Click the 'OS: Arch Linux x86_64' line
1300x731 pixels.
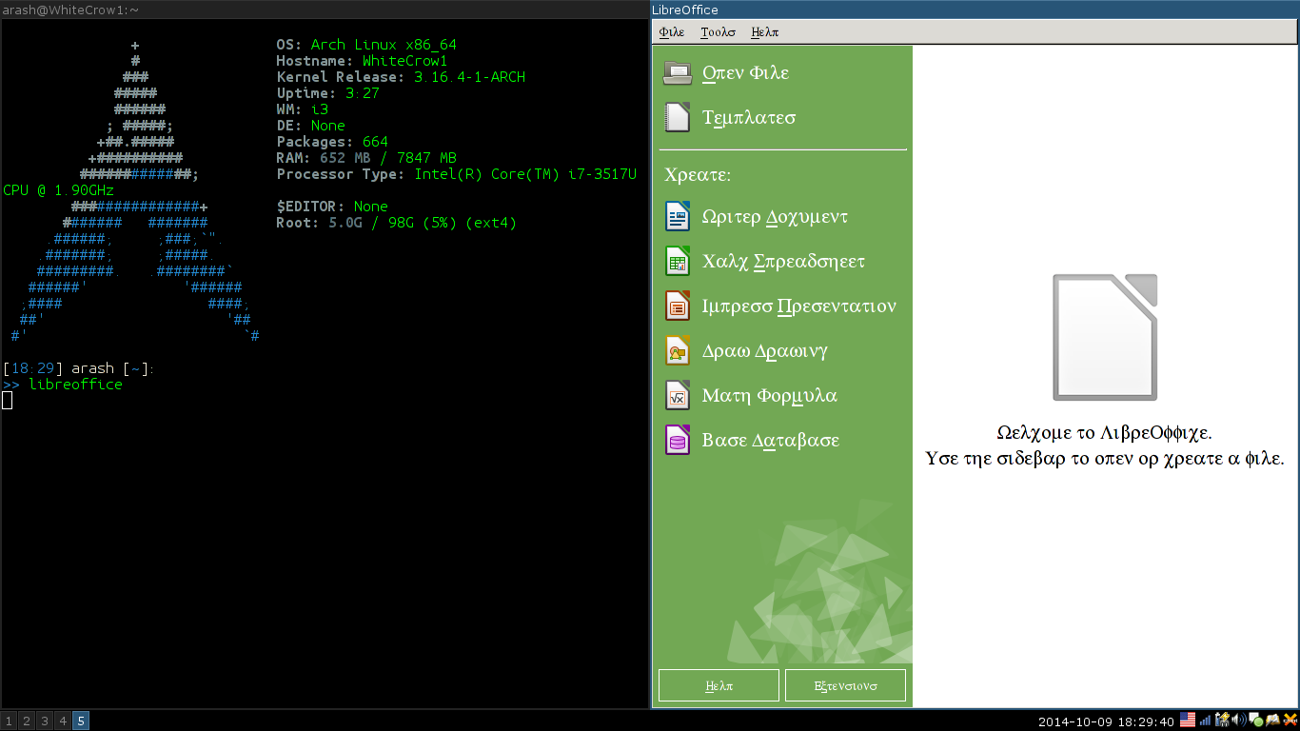366,45
